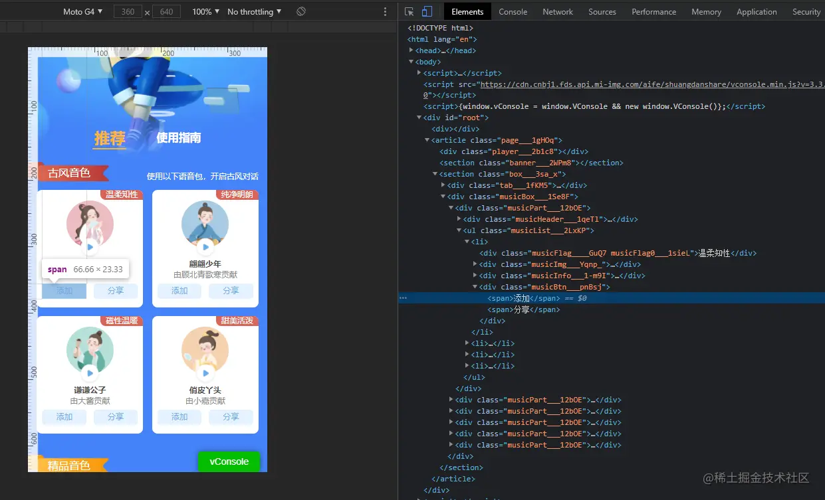
Task: Click the 温柔知性 avatar image
Action: click(x=90, y=224)
